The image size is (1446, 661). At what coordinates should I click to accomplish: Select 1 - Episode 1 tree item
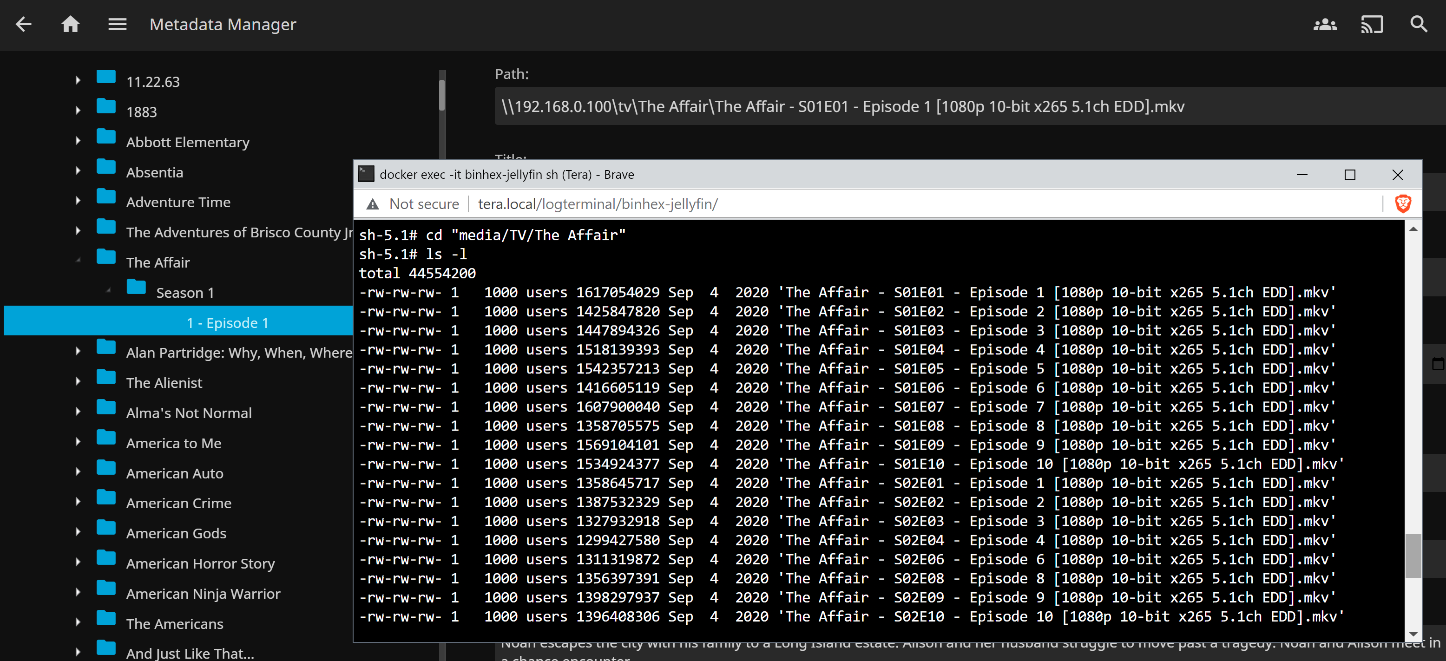click(x=227, y=323)
